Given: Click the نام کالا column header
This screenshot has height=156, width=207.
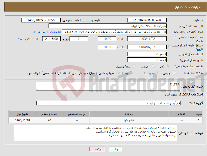Looking at the screenshot, I should 129,114.
